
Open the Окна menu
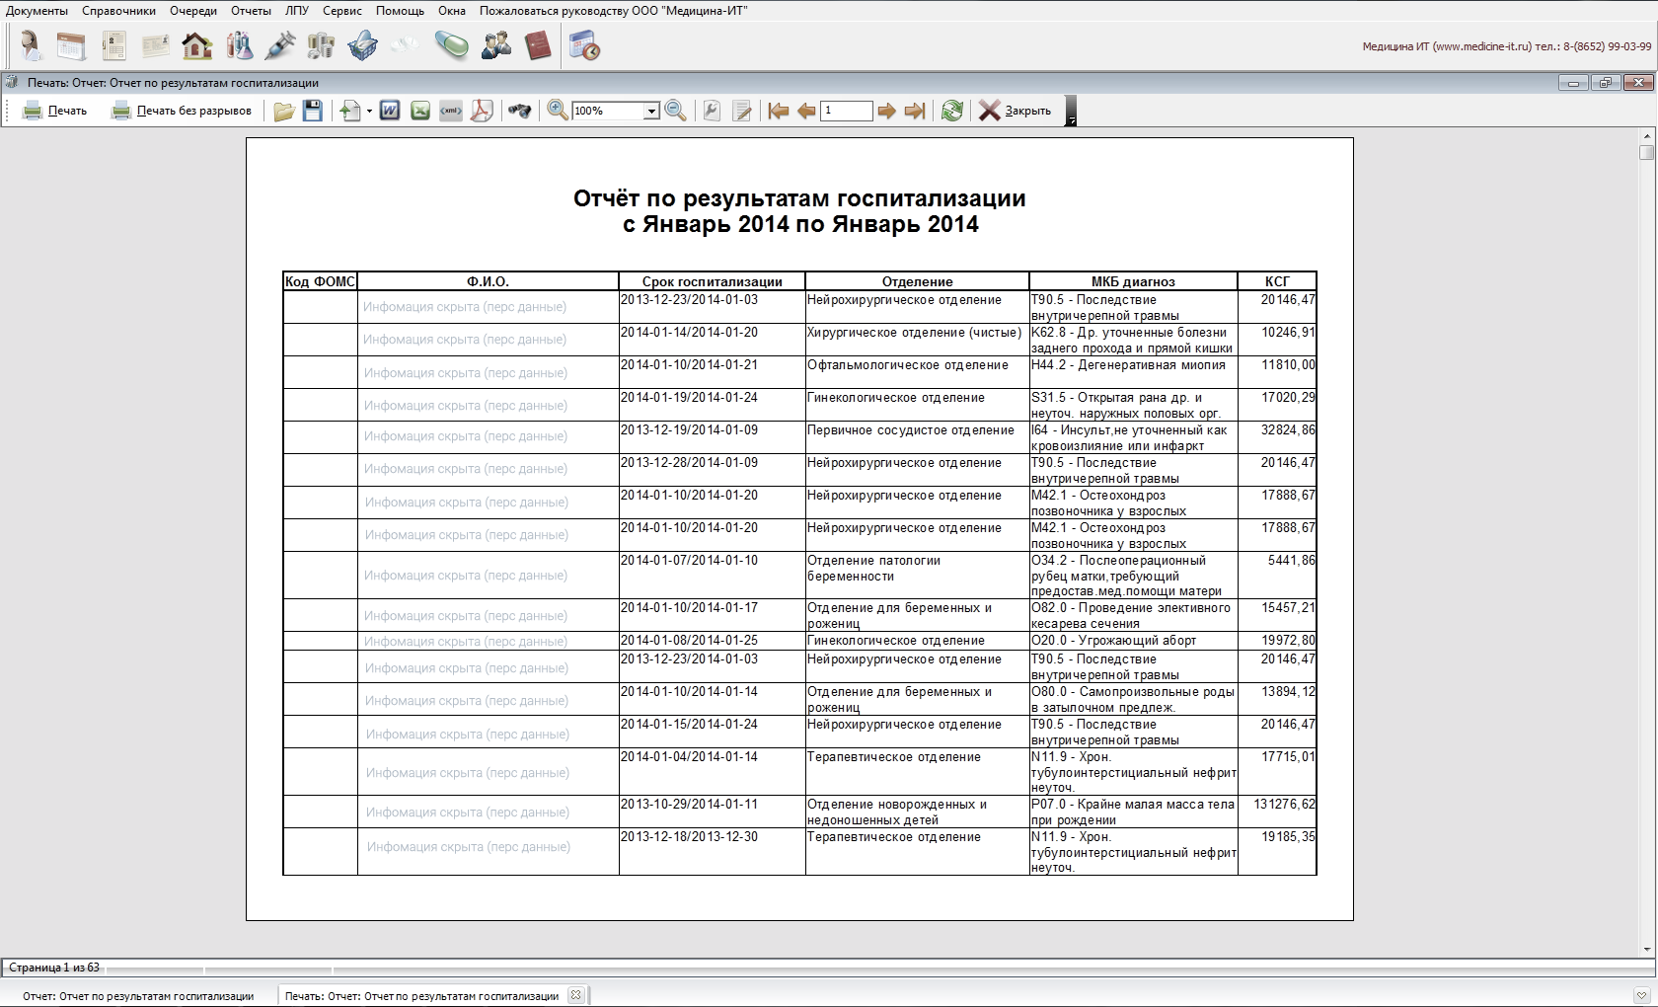point(452,11)
